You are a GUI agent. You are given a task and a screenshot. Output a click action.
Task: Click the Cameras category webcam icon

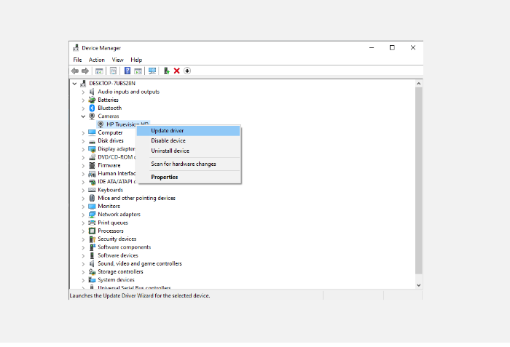92,116
